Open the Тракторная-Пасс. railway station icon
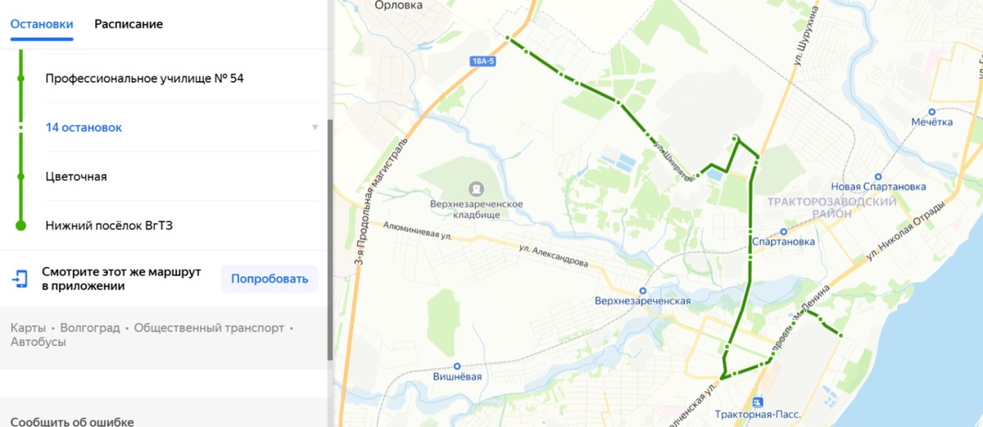This screenshot has height=427, width=983. (757, 402)
